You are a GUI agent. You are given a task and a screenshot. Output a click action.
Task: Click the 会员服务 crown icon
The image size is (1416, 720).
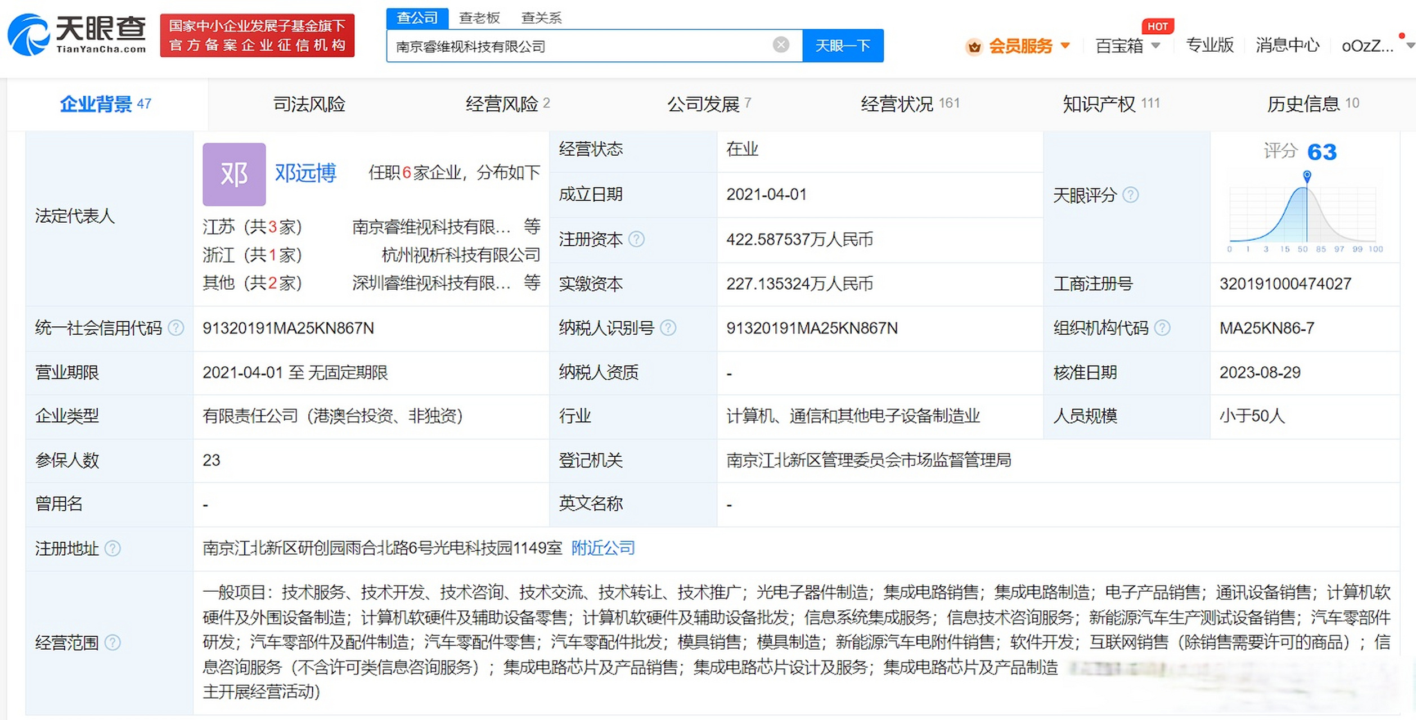(x=974, y=46)
